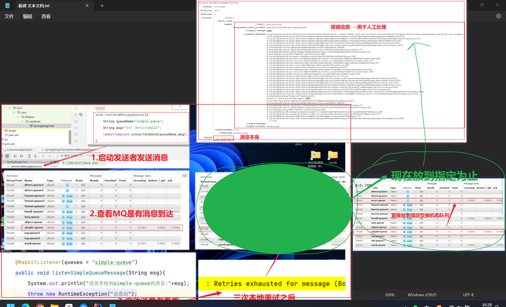Collapse the java folder in project tree
Screen dimensions: 506x307
tap(10, 108)
